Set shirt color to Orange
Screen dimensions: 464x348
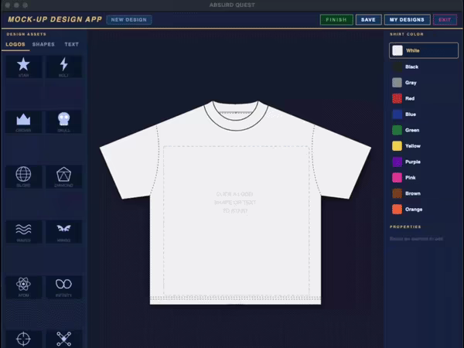[424, 210]
